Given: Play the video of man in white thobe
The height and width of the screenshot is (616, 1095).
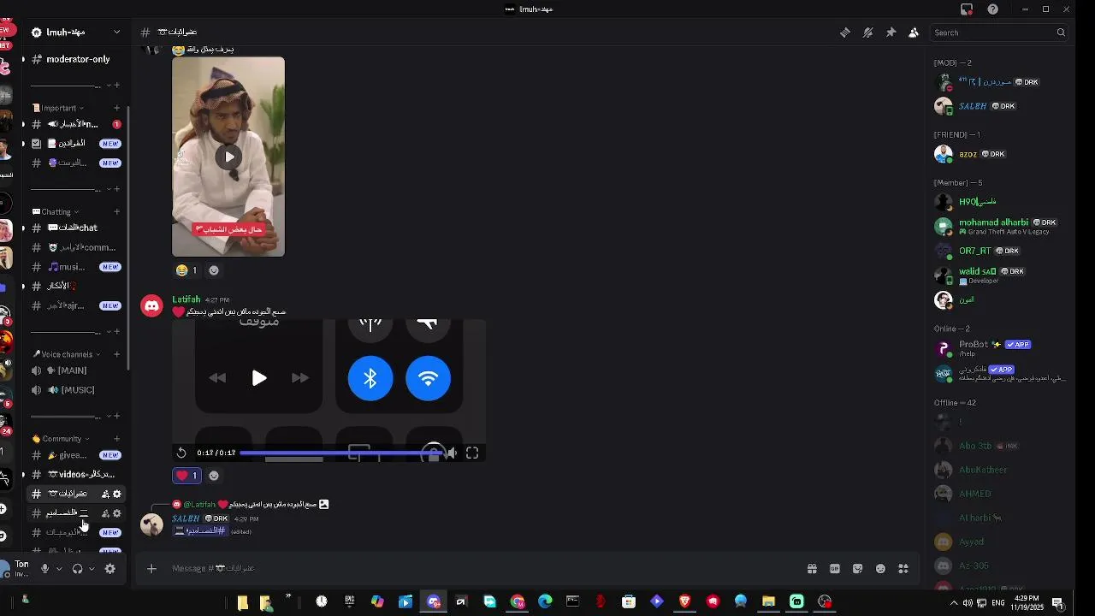Looking at the screenshot, I should [x=228, y=157].
